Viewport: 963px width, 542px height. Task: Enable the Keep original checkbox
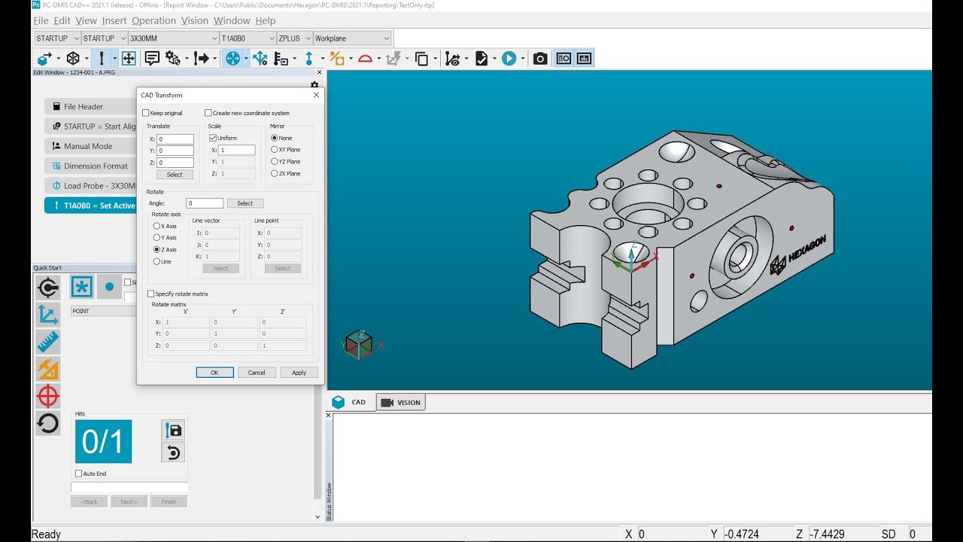(x=146, y=113)
